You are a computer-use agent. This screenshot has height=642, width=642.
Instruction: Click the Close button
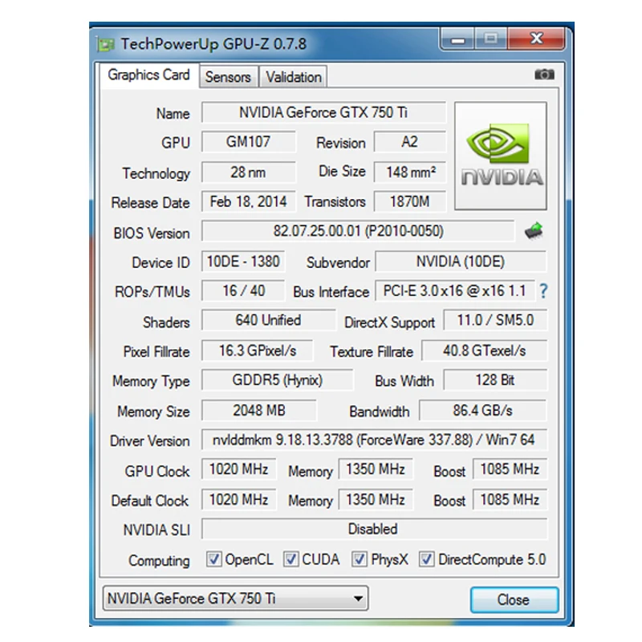click(514, 599)
